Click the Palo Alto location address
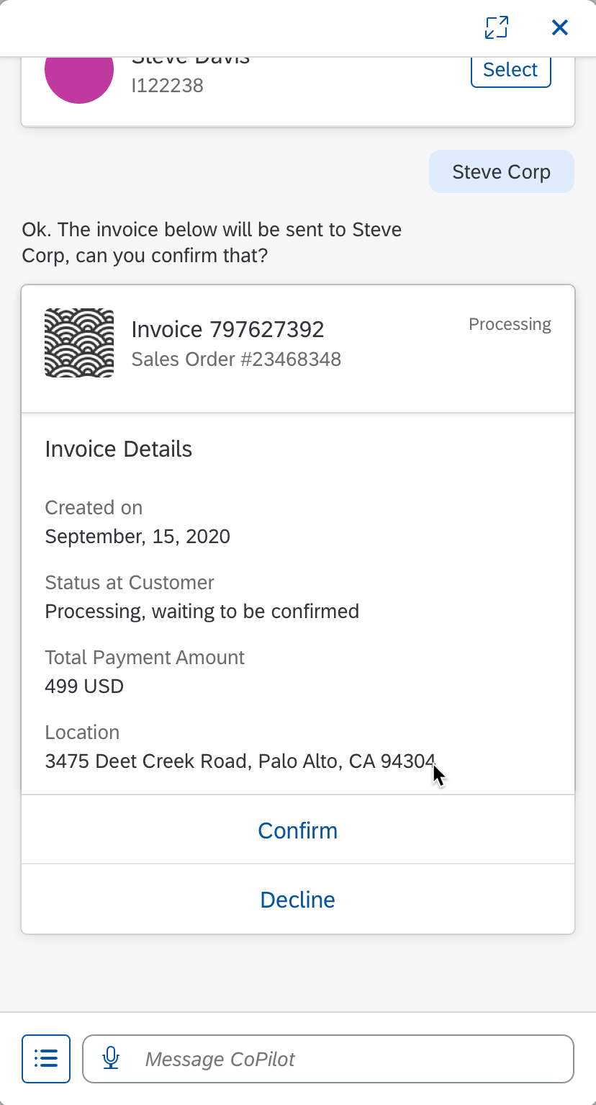This screenshot has width=596, height=1105. click(x=240, y=761)
